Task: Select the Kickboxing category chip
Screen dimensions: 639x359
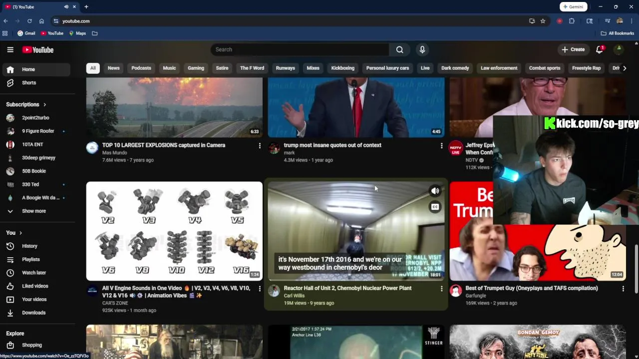Action: 342,68
